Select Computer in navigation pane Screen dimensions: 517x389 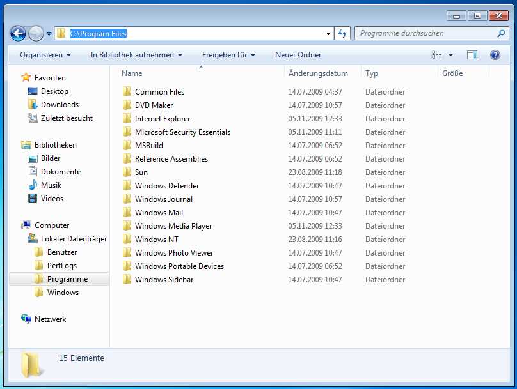[x=52, y=225]
